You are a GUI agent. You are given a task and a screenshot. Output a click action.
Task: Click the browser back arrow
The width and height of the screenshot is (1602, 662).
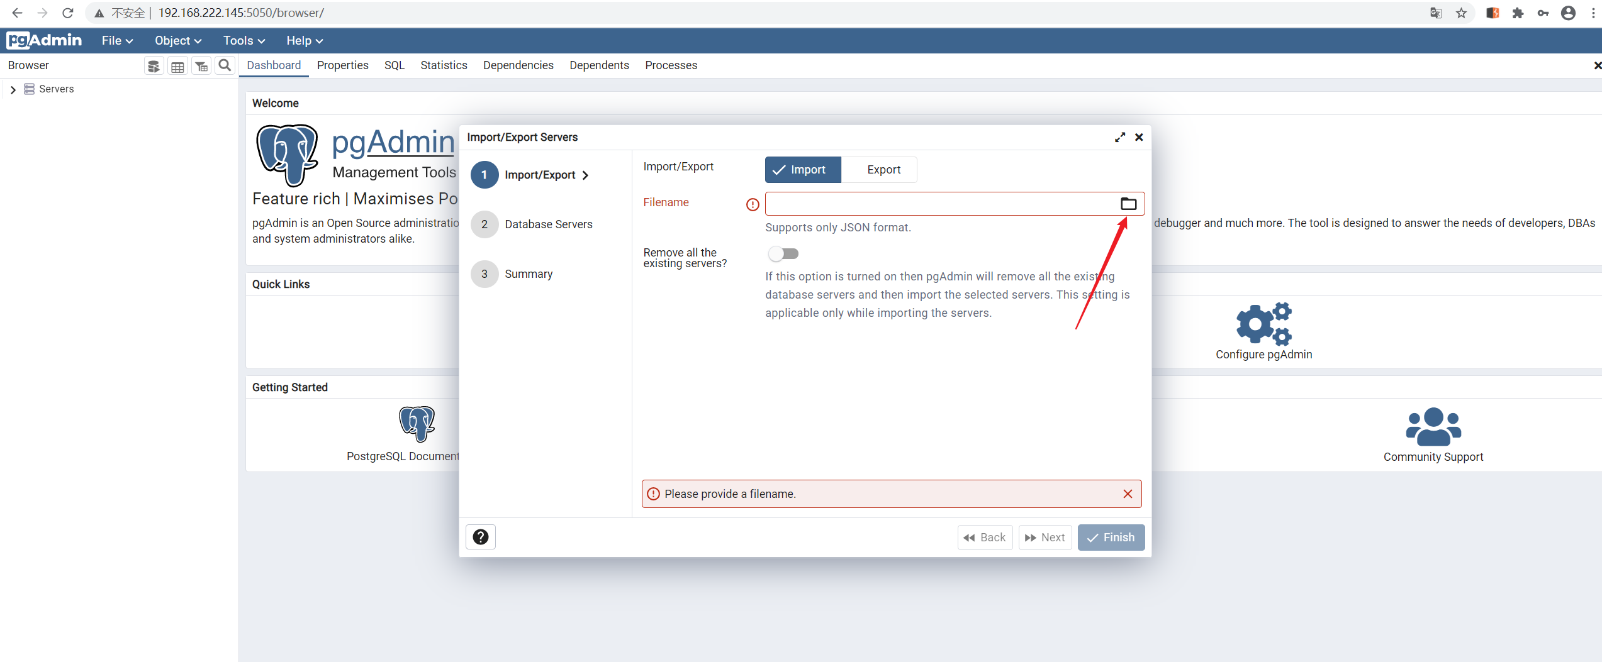coord(17,13)
